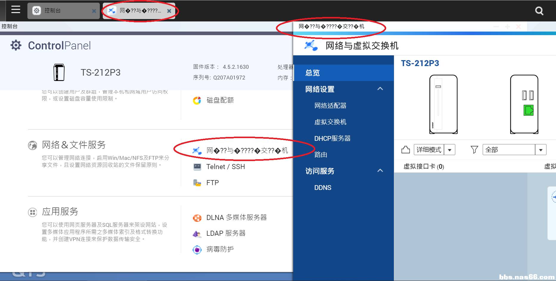Screen dimensions: 556x281
Task: Open Telnet / SSH settings
Action: pyautogui.click(x=225, y=167)
